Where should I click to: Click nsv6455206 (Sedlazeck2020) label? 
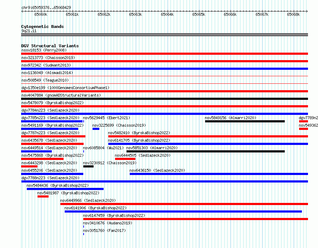tap(49, 170)
